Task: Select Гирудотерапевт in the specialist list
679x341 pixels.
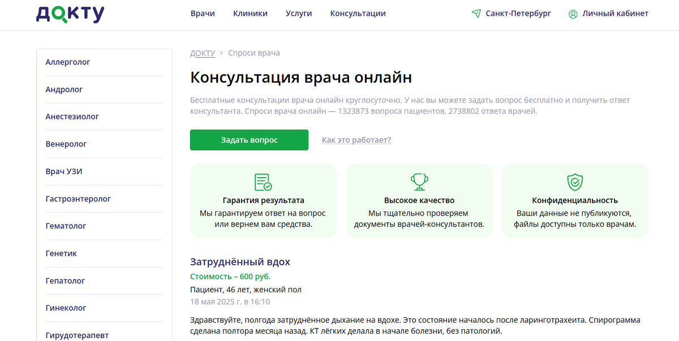Action: click(77, 335)
